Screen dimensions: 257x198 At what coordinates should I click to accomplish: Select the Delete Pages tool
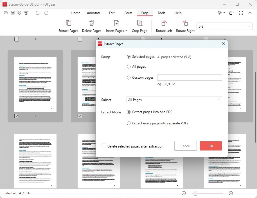click(x=92, y=25)
